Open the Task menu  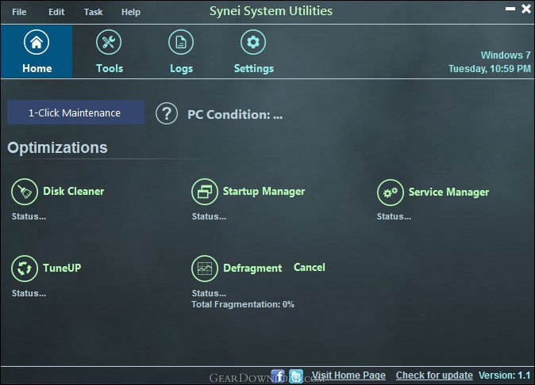point(93,12)
